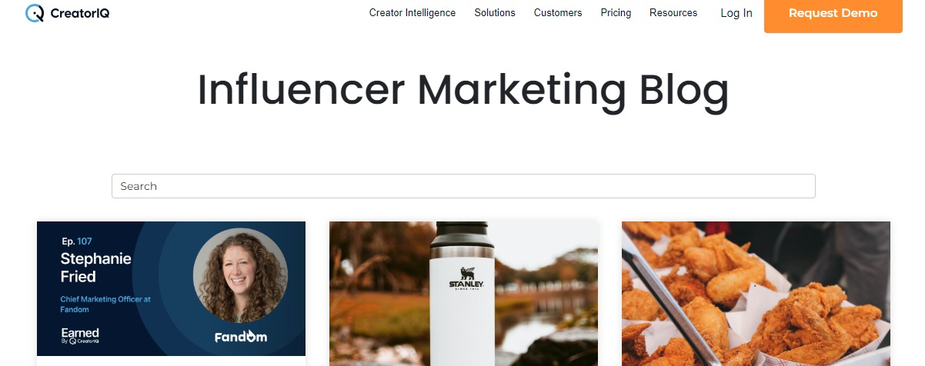Focus the blog Search input field
The height and width of the screenshot is (366, 925).
click(463, 186)
